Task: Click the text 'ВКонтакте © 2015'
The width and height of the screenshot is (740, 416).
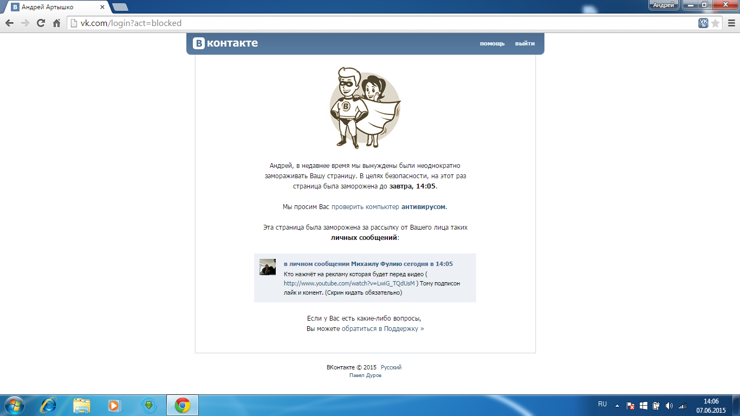Action: click(352, 367)
